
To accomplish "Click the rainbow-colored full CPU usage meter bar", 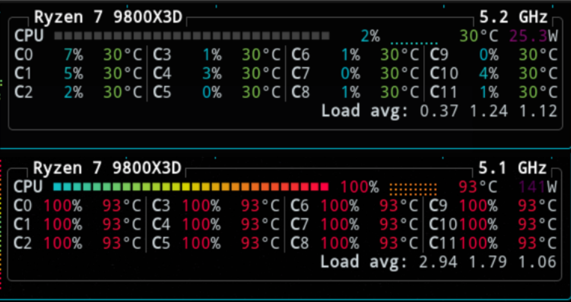I will pyautogui.click(x=191, y=187).
